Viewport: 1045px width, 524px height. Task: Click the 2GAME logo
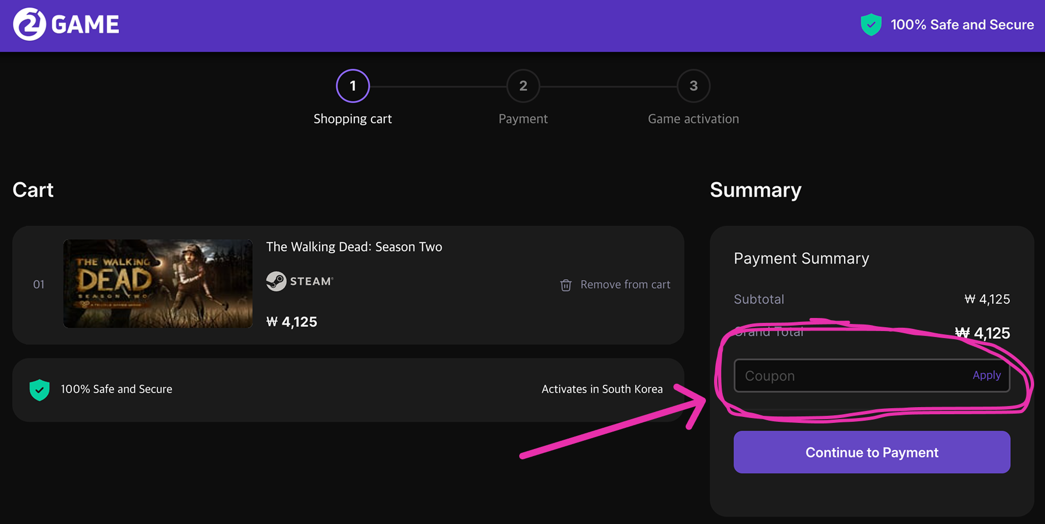pos(66,24)
